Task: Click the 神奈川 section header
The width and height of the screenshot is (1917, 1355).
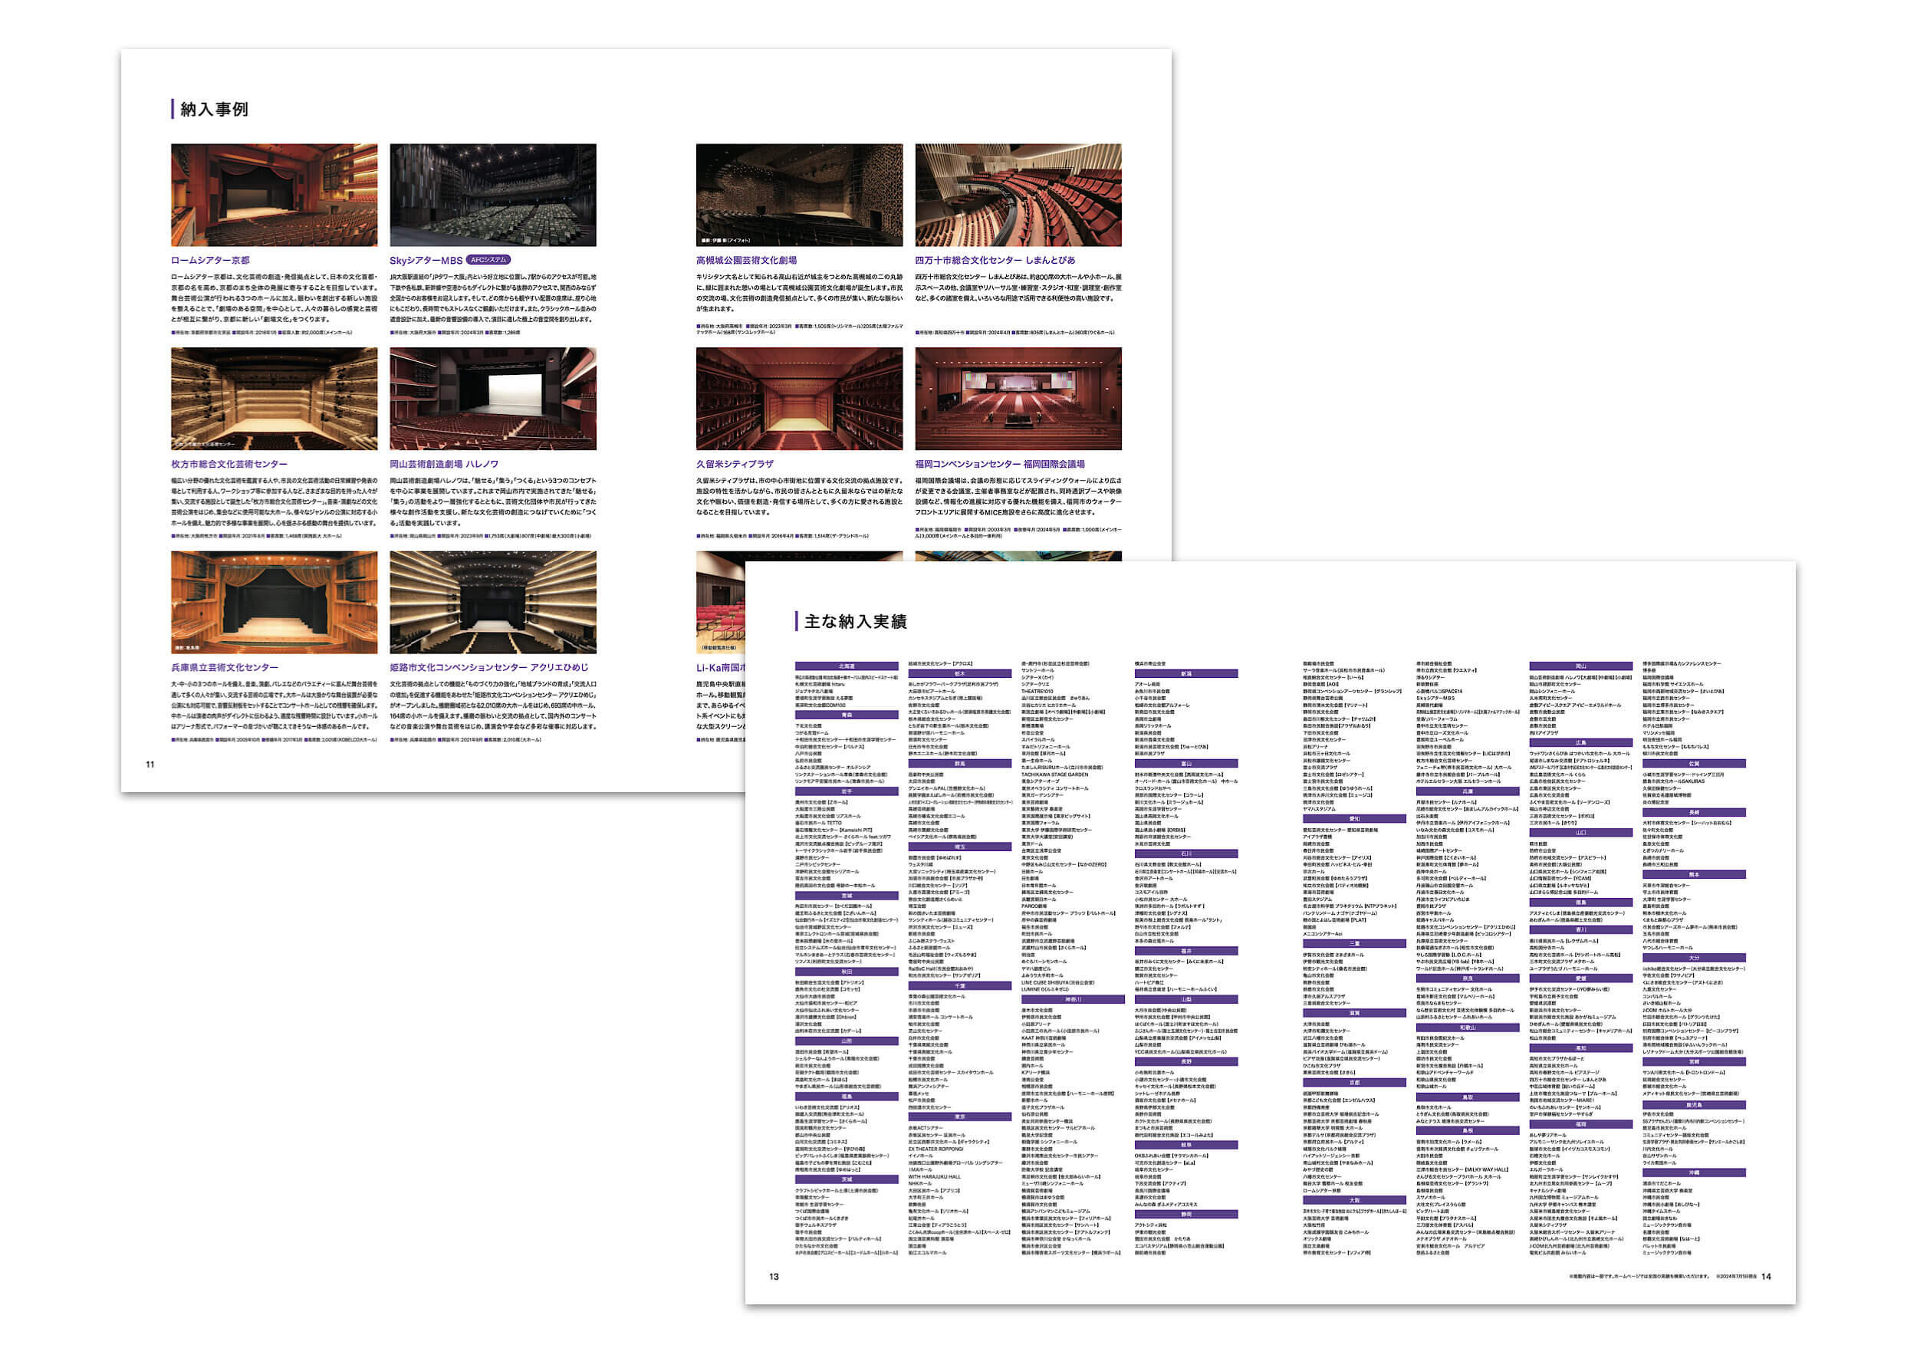Action: (1073, 999)
